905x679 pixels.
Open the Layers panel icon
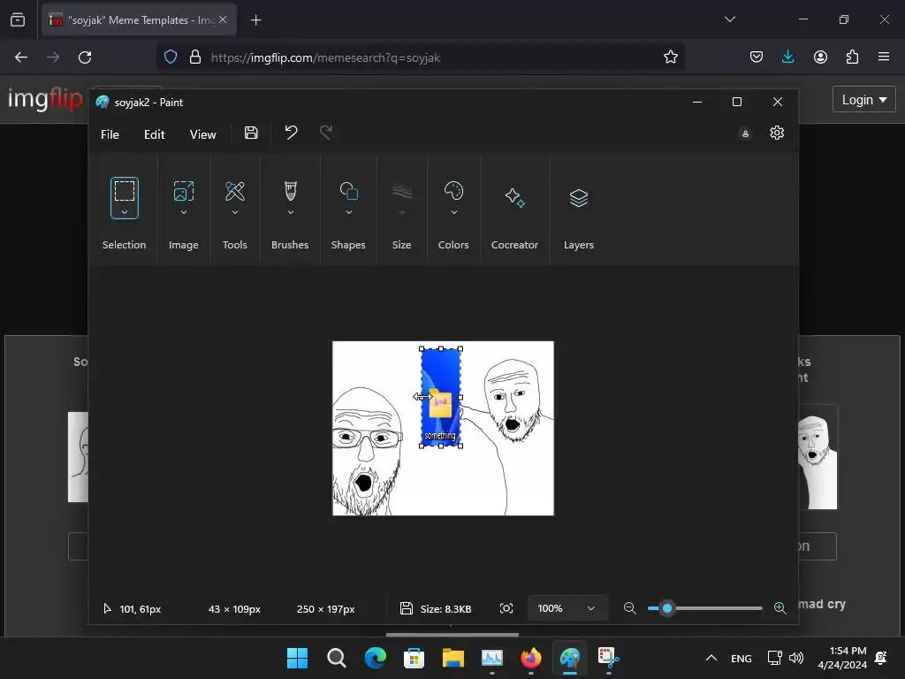[579, 197]
